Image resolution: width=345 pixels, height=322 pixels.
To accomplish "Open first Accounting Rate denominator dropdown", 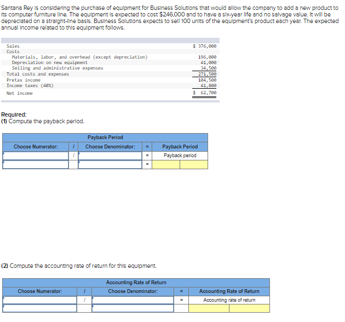I will [133, 300].
